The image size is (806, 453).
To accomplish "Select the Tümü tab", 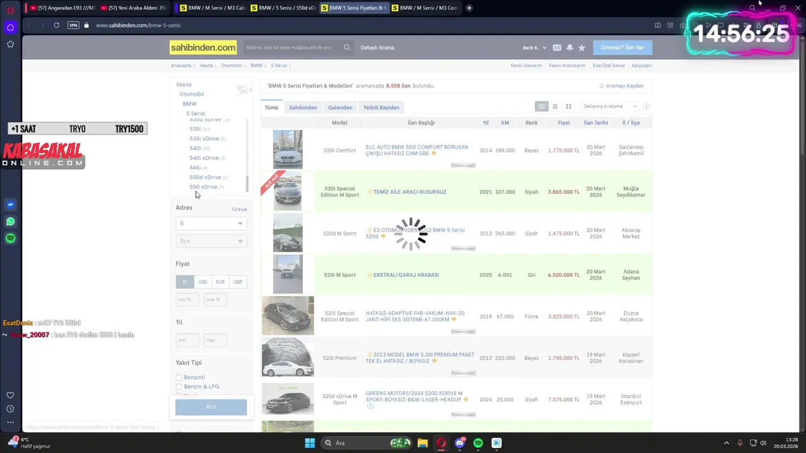I will [x=271, y=108].
